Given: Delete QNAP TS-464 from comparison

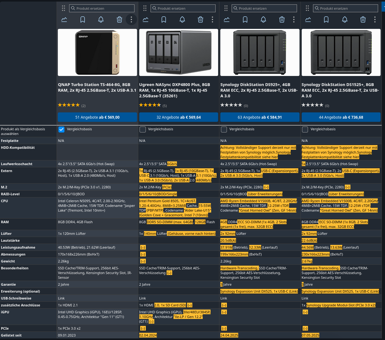Looking at the screenshot, I should pos(119,19).
